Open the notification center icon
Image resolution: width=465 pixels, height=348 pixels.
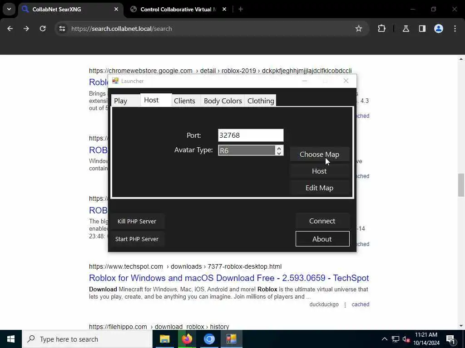[450, 339]
